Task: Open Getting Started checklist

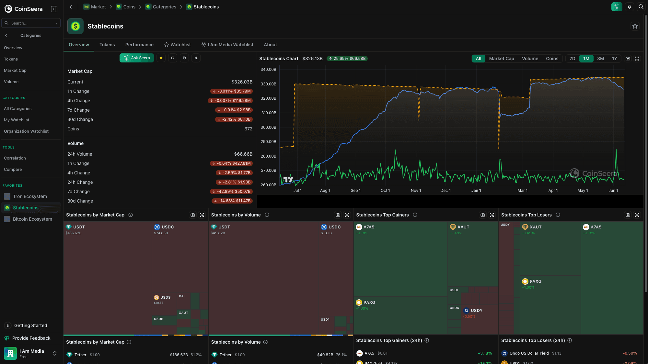Action: 31,325
